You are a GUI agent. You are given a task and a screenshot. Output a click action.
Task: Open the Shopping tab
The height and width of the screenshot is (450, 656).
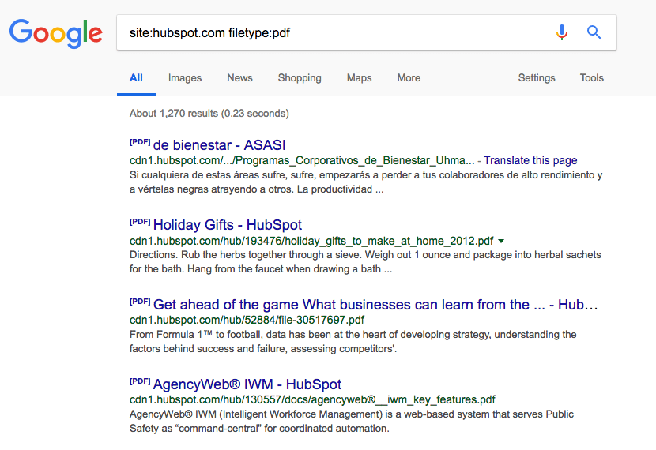300,77
